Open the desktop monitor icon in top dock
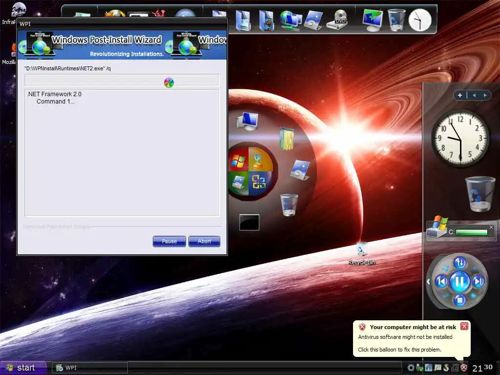 [x=372, y=20]
